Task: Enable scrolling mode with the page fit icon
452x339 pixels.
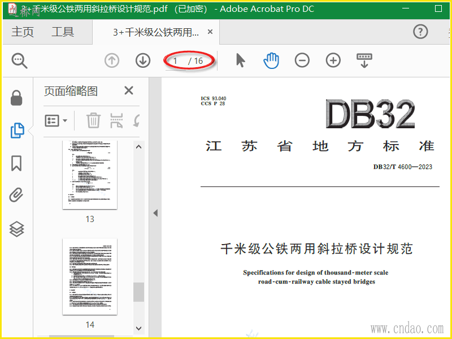Action: tap(364, 60)
